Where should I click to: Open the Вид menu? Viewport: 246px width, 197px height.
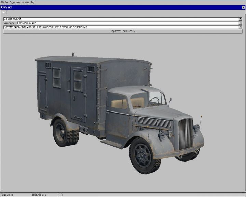pos(32,2)
